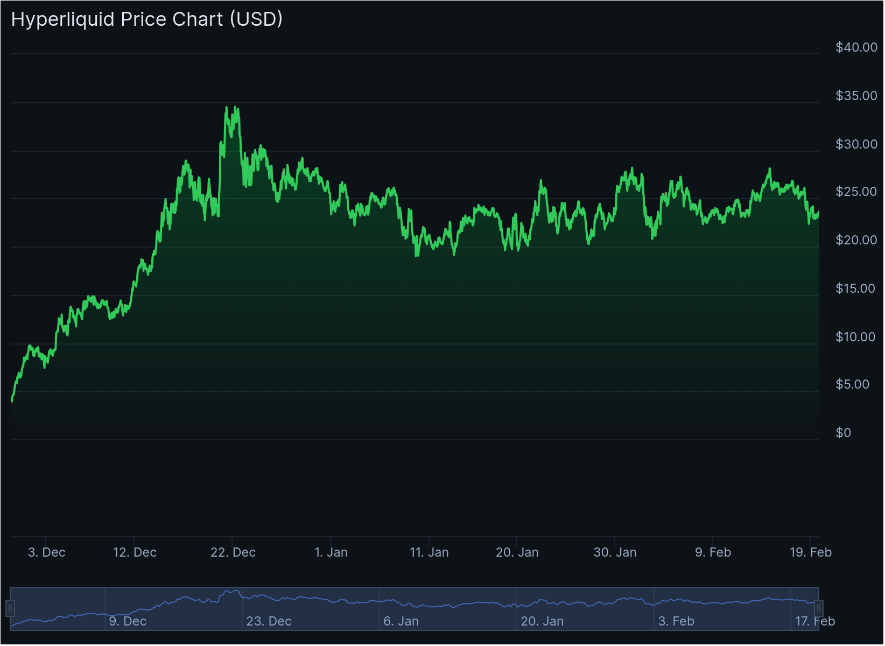Click the $0 y-axis label
Image resolution: width=885 pixels, height=646 pixels.
pyautogui.click(x=843, y=433)
